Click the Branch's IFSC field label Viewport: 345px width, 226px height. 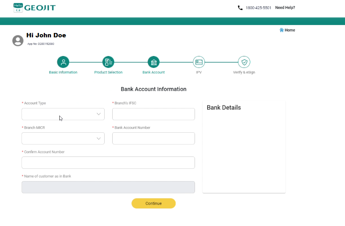[125, 103]
